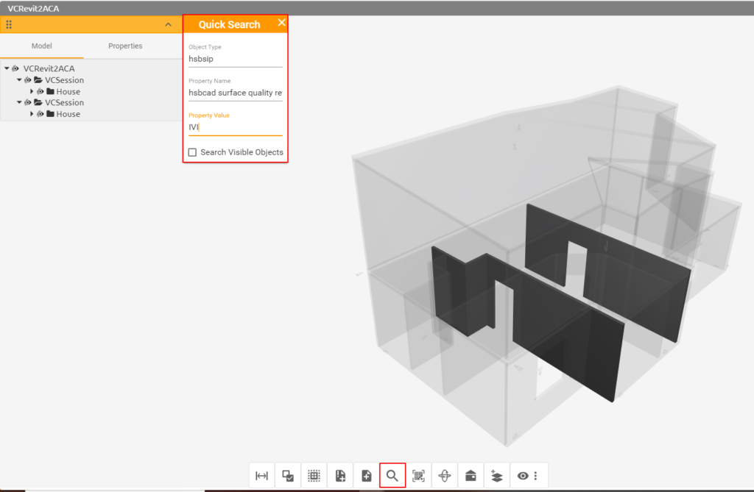Click the Property Name field with hsbcad surface quality
The height and width of the screenshot is (492, 754).
click(x=235, y=93)
